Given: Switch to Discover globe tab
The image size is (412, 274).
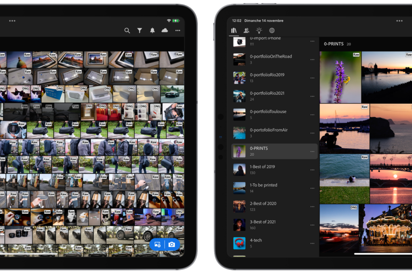Looking at the screenshot, I should tap(272, 31).
